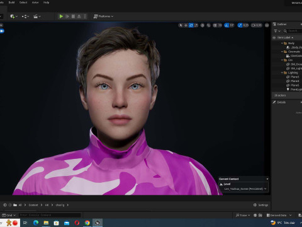Open play options three-dot menu
Viewport: 302px width, 227px height.
(85, 16)
